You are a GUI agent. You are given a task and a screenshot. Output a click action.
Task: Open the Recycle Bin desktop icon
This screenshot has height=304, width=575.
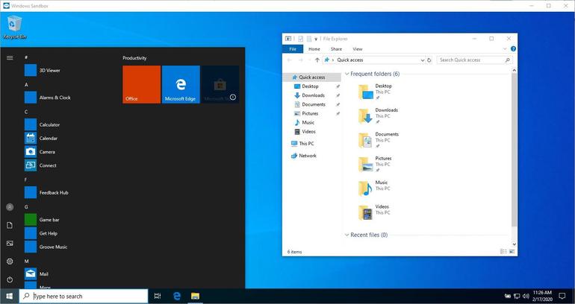click(x=15, y=27)
